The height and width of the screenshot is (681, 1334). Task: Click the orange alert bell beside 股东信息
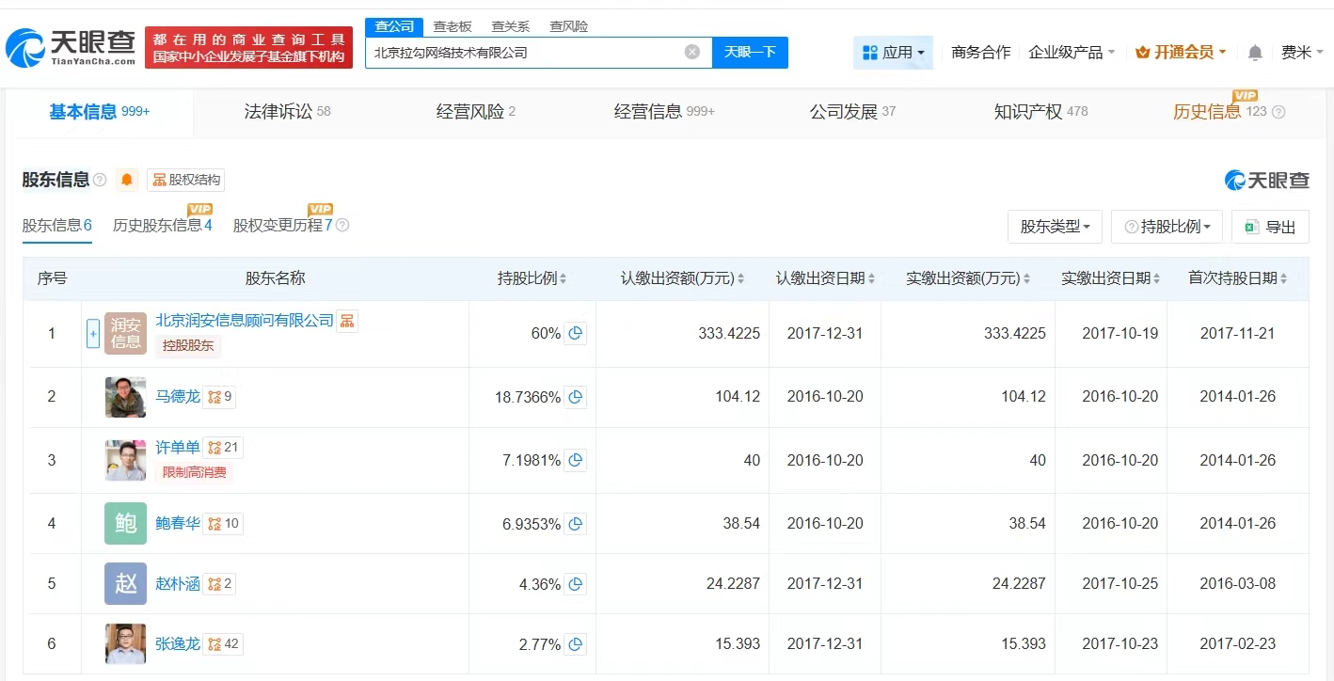pyautogui.click(x=127, y=180)
